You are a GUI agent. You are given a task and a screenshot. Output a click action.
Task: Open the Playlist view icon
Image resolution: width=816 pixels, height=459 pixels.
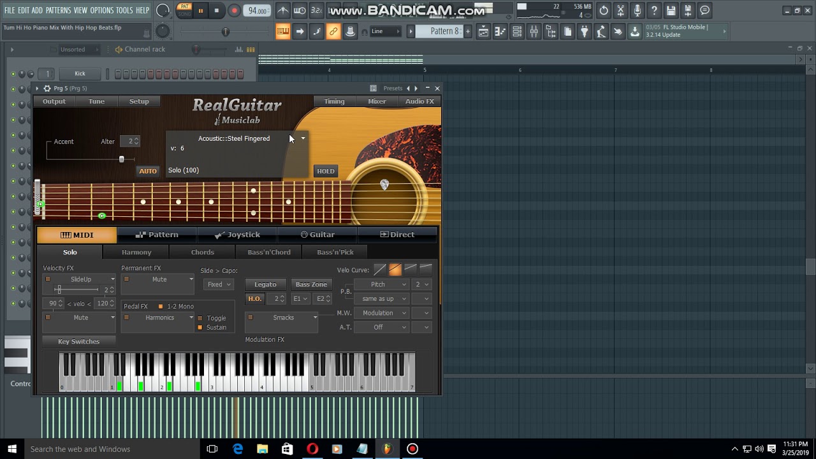coord(484,32)
